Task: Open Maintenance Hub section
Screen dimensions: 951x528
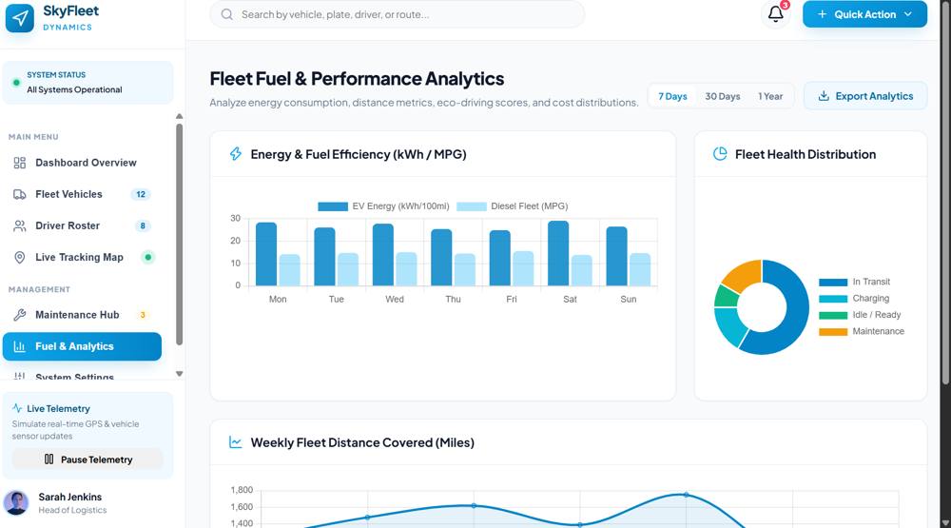Action: tap(82, 315)
